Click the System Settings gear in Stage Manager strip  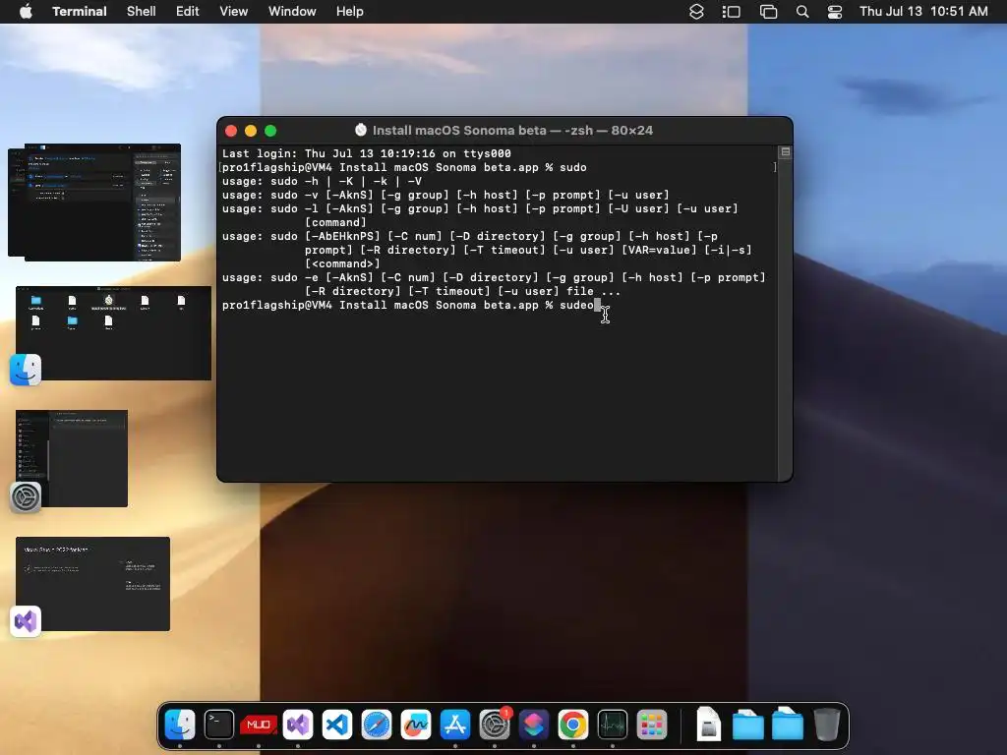[26, 496]
